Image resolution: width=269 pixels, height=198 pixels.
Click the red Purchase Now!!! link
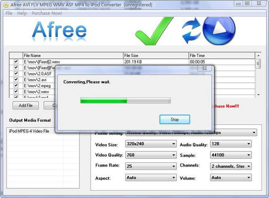click(226, 106)
